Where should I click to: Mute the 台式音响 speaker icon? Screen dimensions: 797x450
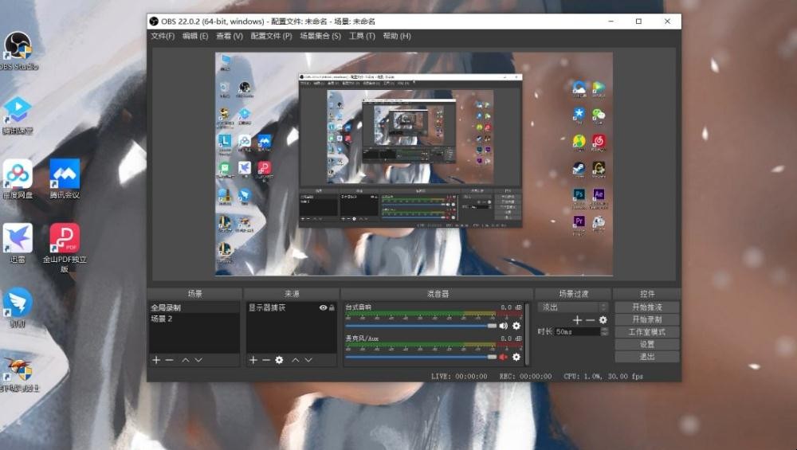(504, 326)
